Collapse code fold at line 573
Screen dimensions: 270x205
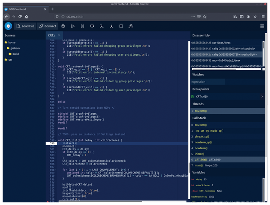(56, 67)
